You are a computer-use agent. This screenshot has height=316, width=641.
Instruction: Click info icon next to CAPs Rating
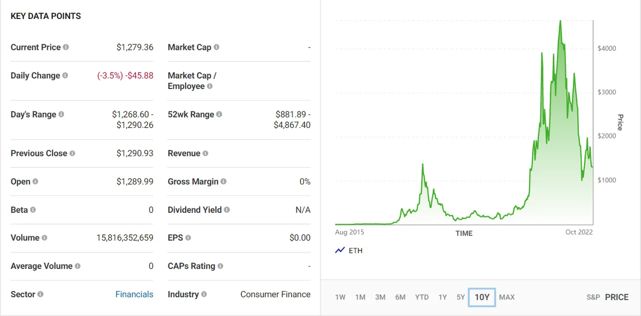pyautogui.click(x=220, y=266)
